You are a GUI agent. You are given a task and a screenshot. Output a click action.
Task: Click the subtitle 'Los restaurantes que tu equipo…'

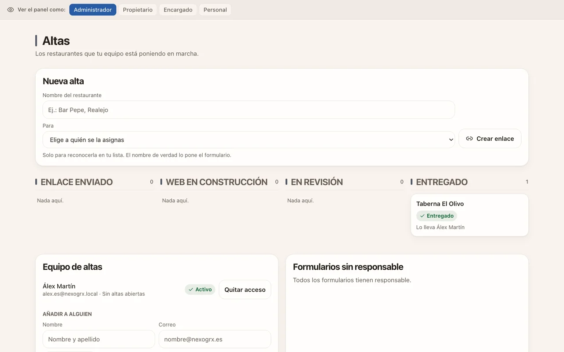tap(117, 54)
